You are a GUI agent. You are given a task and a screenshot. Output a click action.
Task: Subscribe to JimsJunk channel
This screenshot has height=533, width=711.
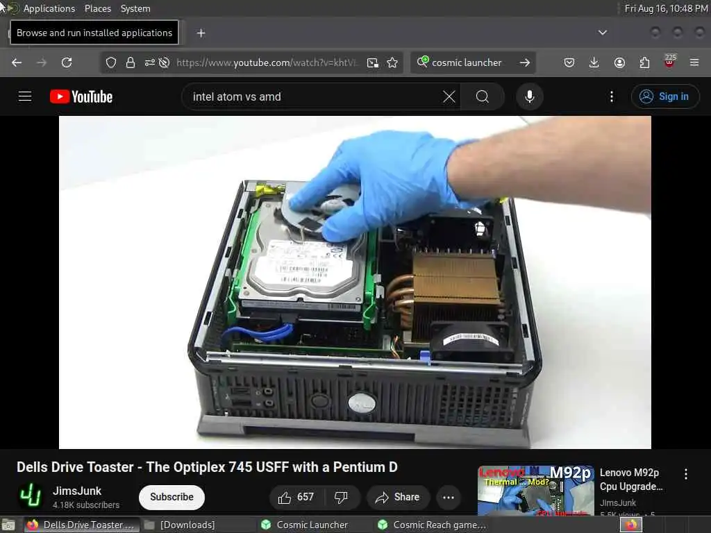pos(172,497)
